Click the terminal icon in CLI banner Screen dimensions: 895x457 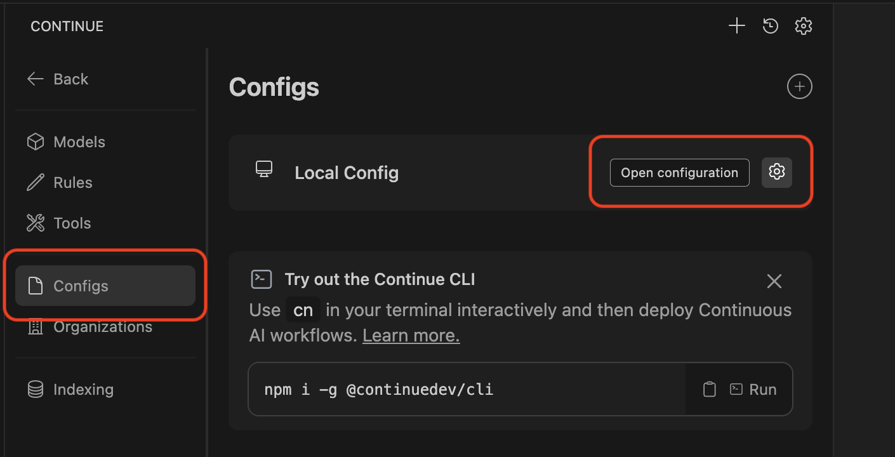(262, 279)
